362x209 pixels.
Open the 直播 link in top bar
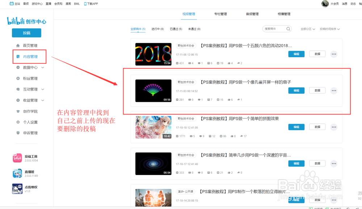point(49,4)
